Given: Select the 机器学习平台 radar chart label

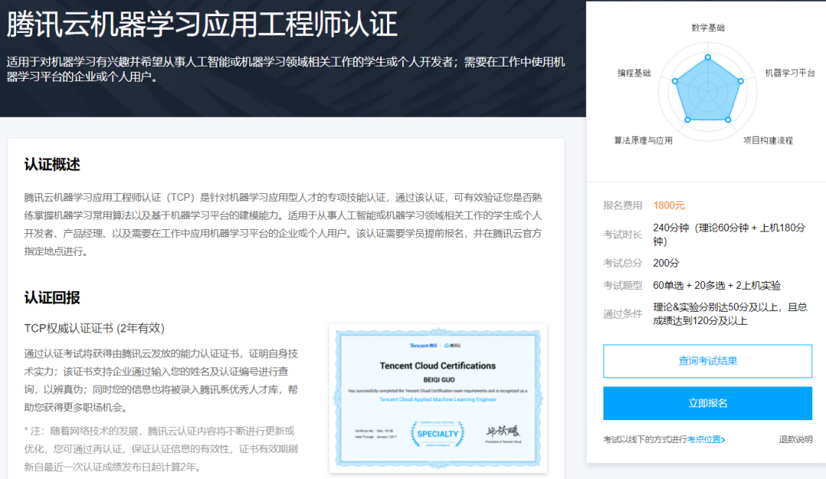Looking at the screenshot, I should click(x=790, y=73).
